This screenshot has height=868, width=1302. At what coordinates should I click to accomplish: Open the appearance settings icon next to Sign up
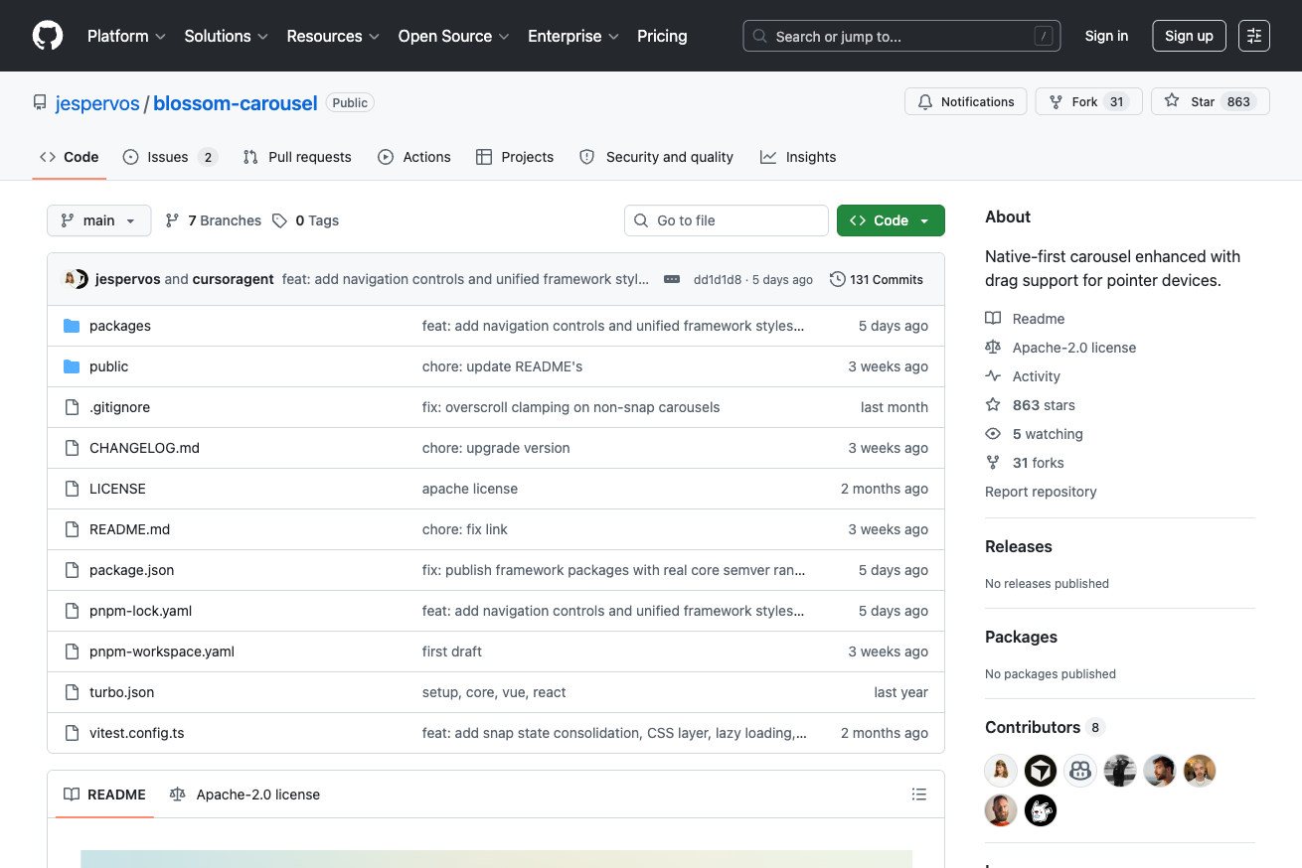pyautogui.click(x=1254, y=36)
